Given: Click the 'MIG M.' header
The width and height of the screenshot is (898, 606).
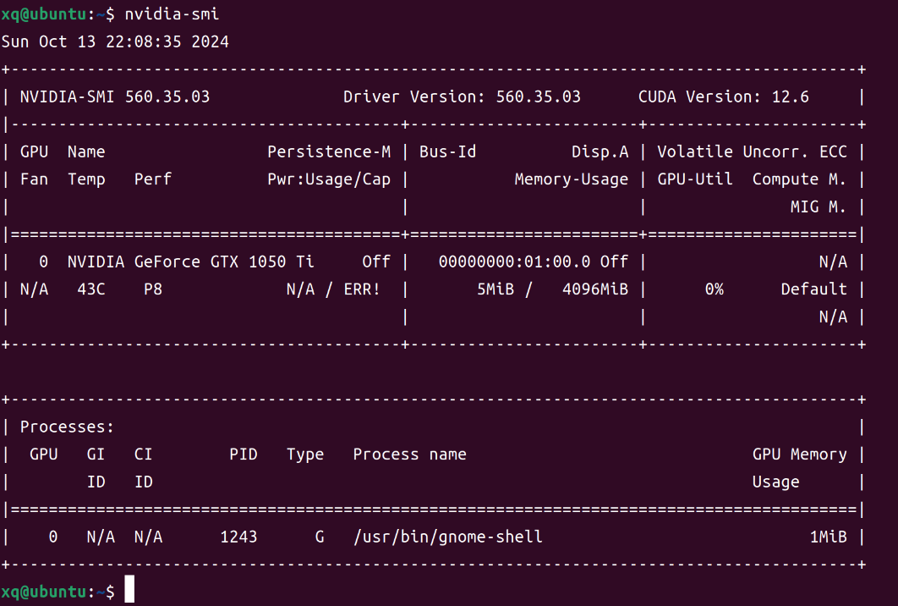Looking at the screenshot, I should point(818,207).
